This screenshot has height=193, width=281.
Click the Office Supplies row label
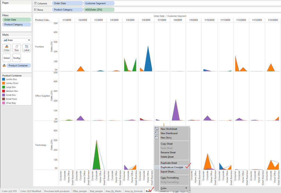click(42, 96)
